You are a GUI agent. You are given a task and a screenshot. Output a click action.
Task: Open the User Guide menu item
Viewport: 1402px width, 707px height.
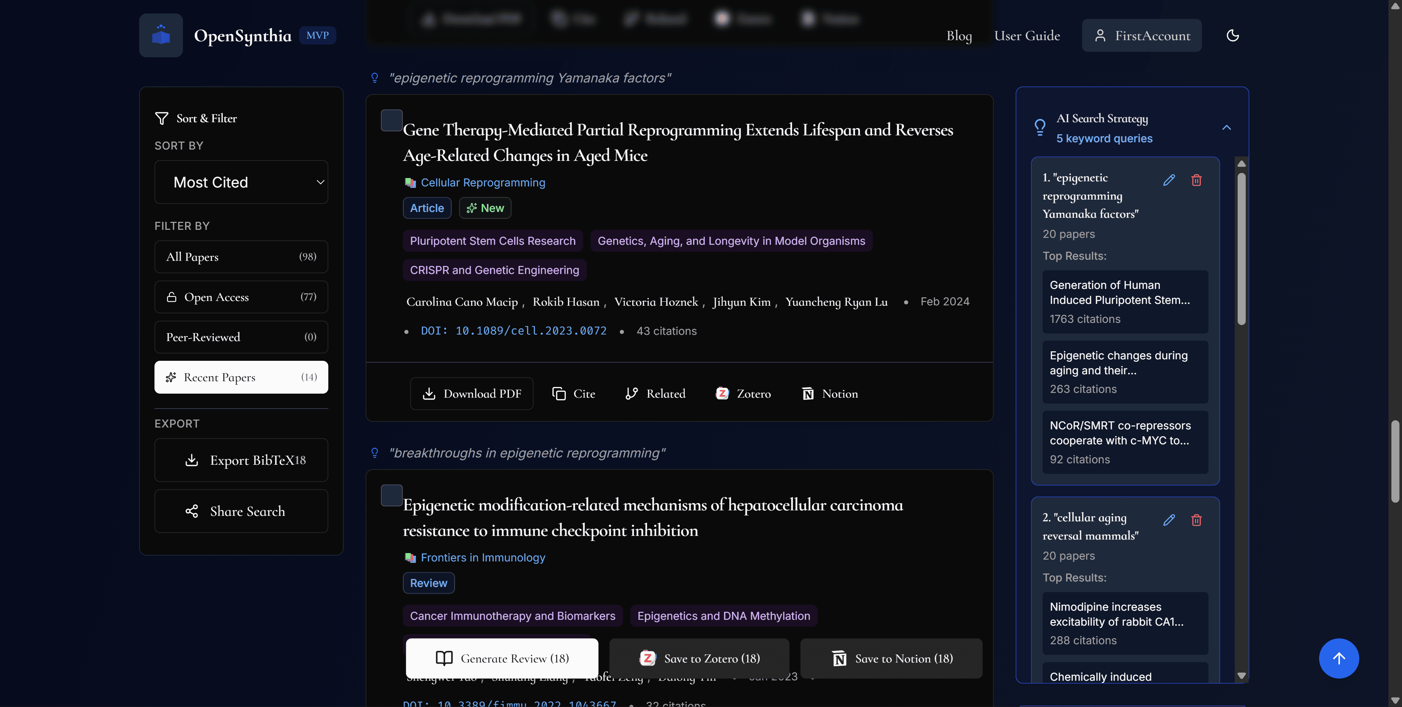(x=1027, y=35)
